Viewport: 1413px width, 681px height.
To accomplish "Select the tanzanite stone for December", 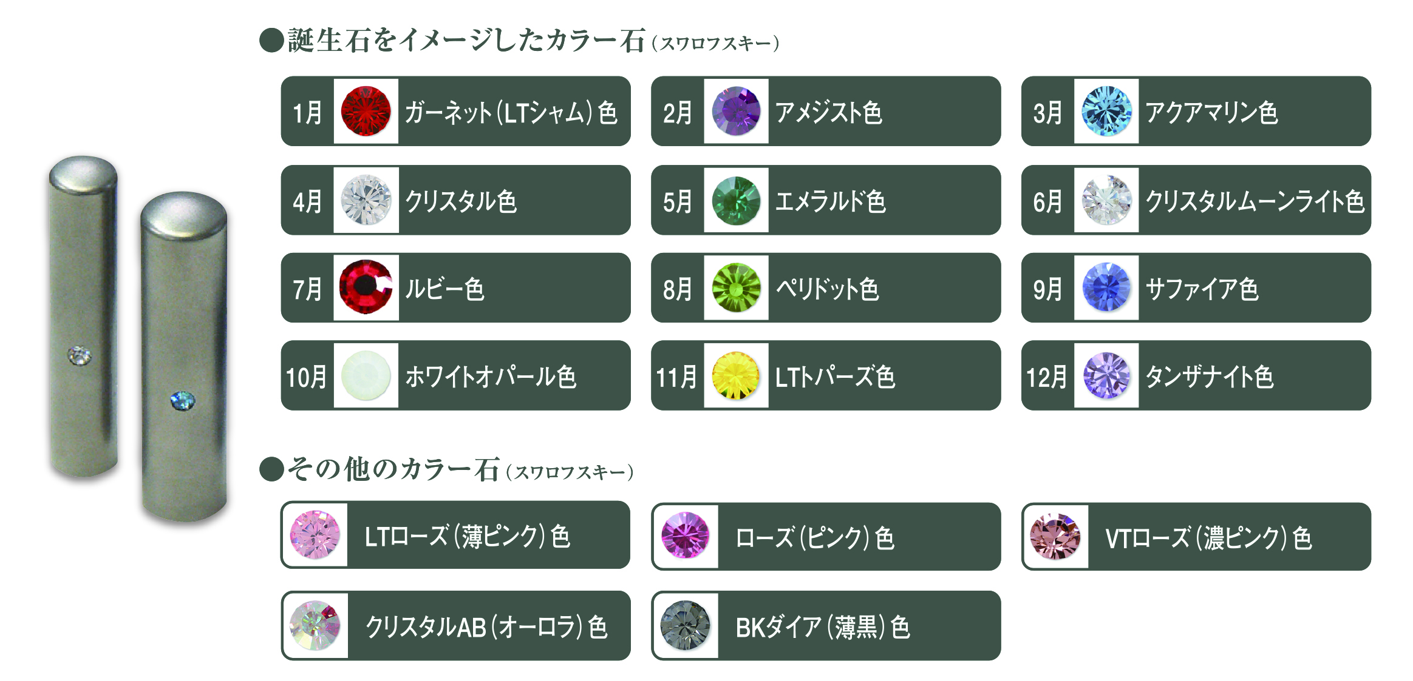I will pos(1106,375).
